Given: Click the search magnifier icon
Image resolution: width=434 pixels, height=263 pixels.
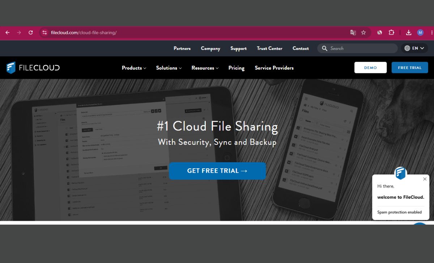Looking at the screenshot, I should click(324, 48).
